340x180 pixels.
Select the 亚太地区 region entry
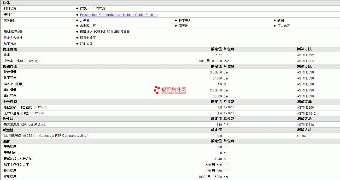click(284, 26)
